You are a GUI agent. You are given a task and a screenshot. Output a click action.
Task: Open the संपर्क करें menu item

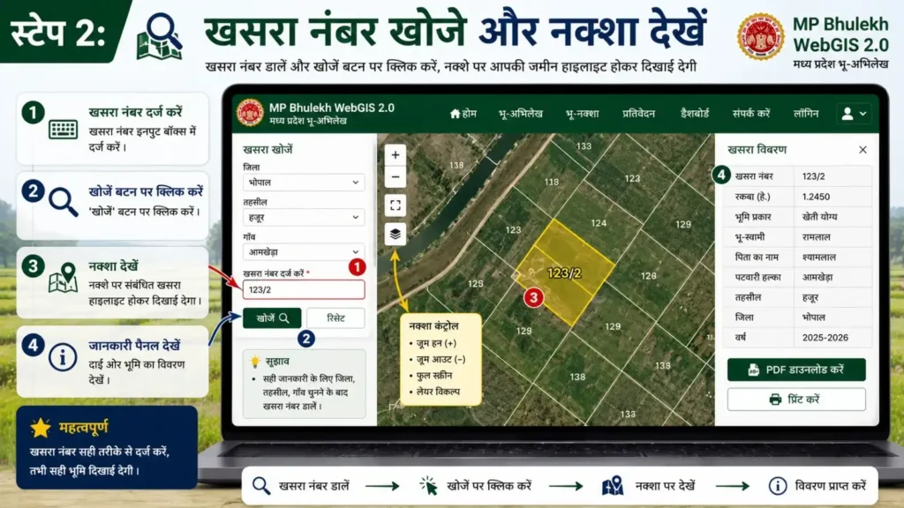[x=751, y=114]
